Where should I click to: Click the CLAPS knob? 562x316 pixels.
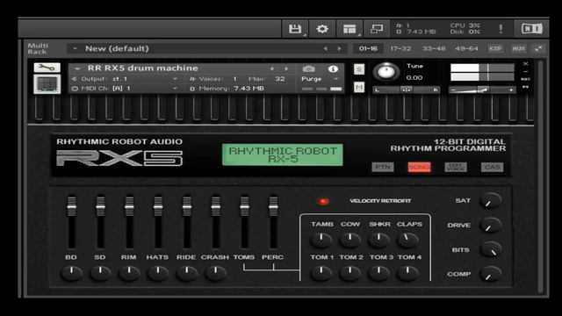[407, 240]
